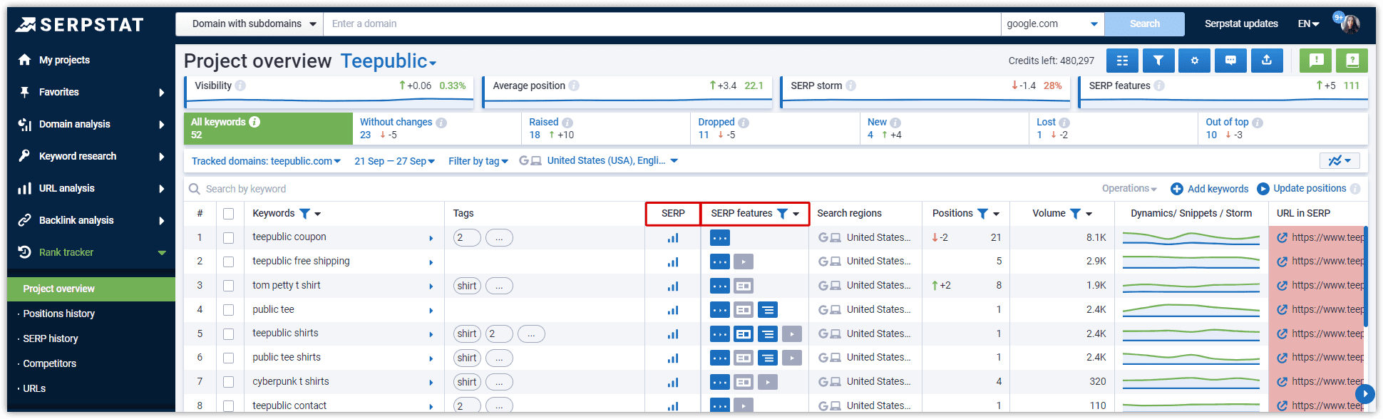Check the box for teepublic coupon

click(x=228, y=238)
